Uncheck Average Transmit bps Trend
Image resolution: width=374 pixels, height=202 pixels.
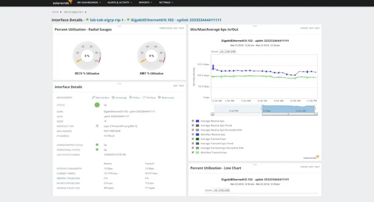pos(193,143)
